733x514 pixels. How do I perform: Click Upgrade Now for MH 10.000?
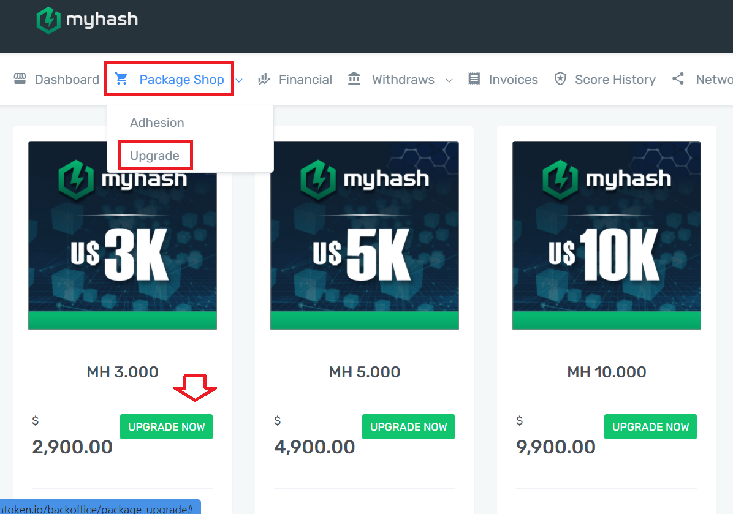[x=650, y=426]
